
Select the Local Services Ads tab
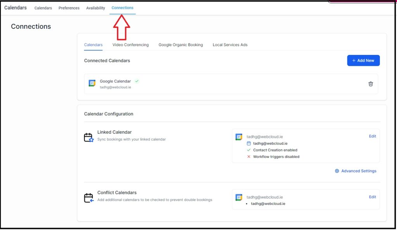point(230,45)
